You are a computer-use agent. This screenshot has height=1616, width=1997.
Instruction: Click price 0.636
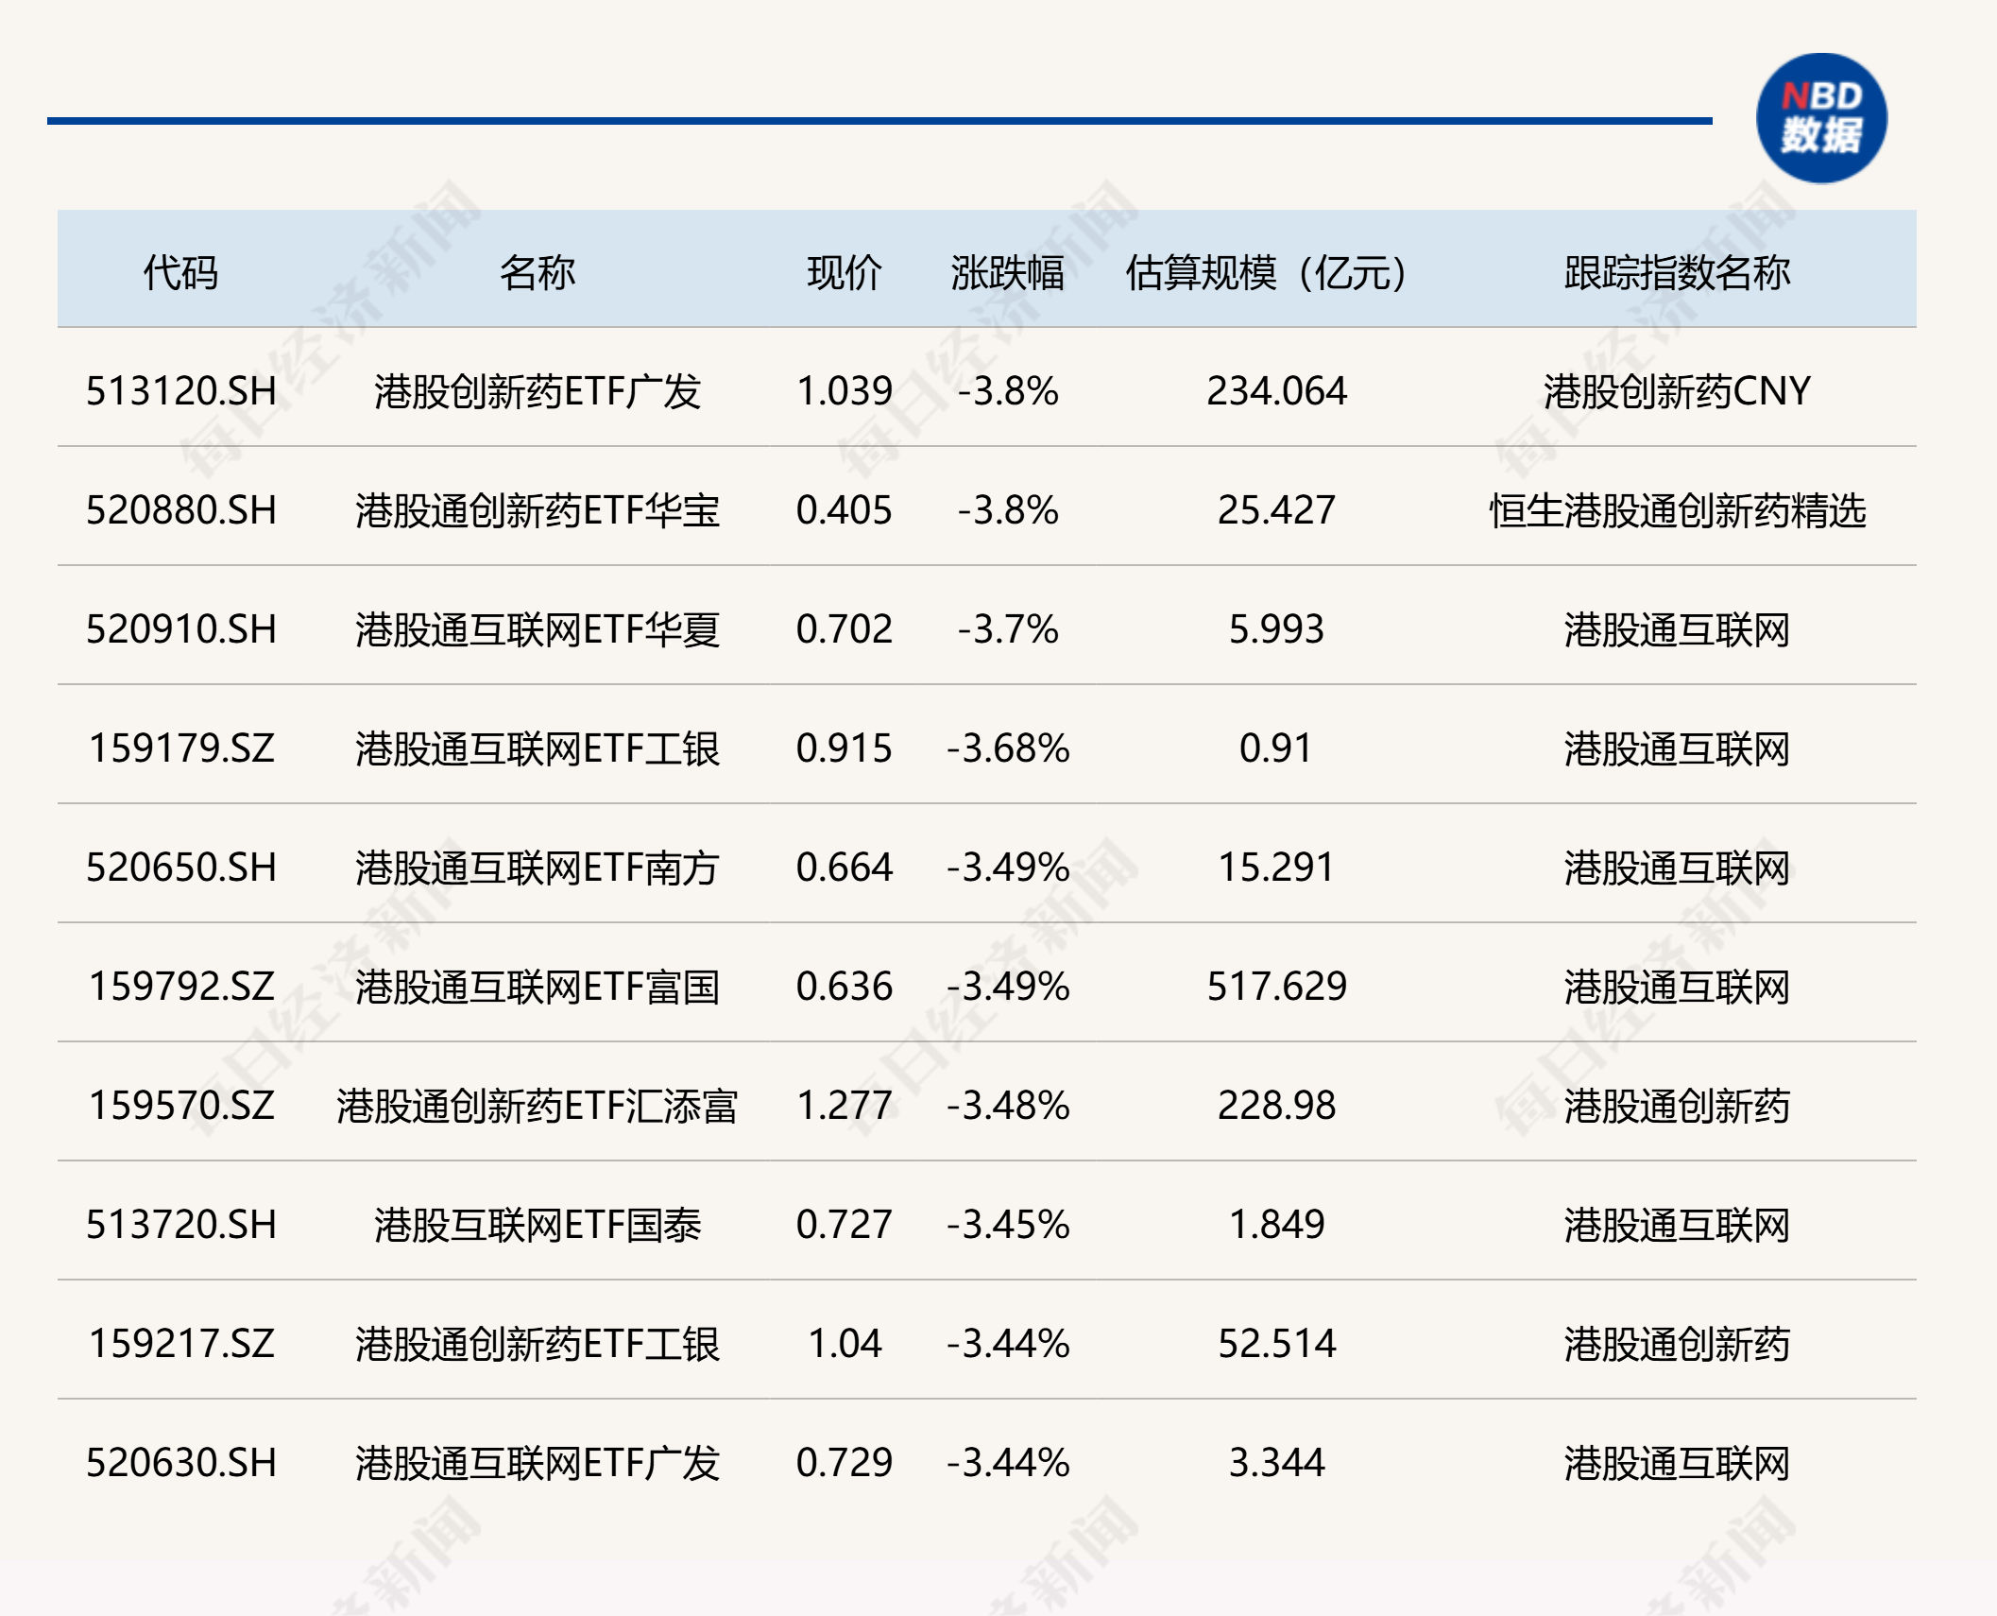(845, 987)
